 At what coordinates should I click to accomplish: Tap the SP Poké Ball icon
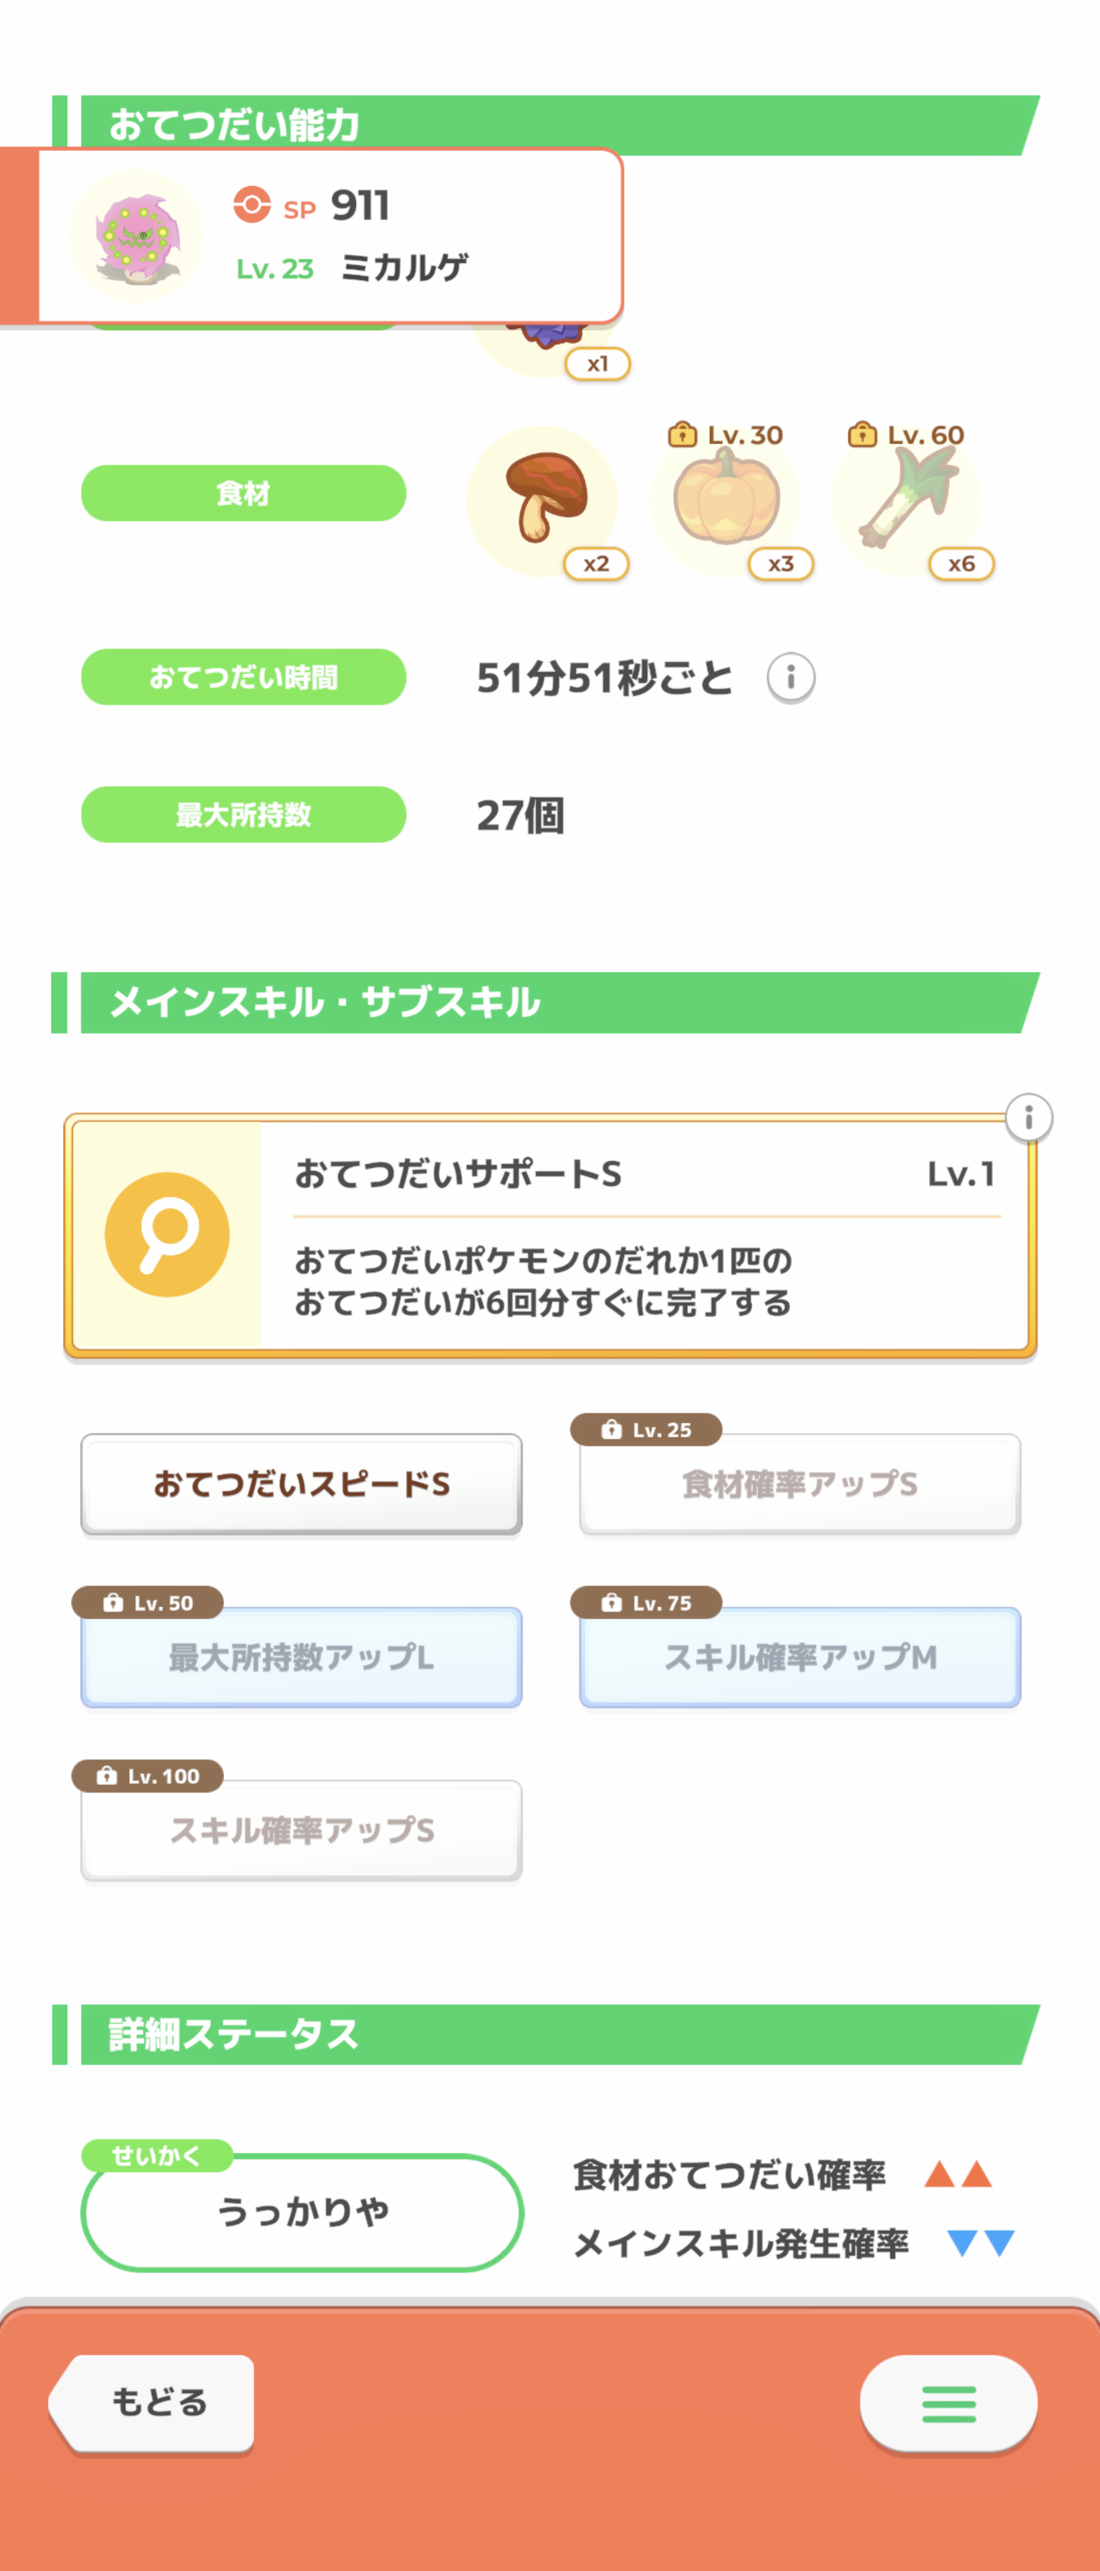[252, 205]
